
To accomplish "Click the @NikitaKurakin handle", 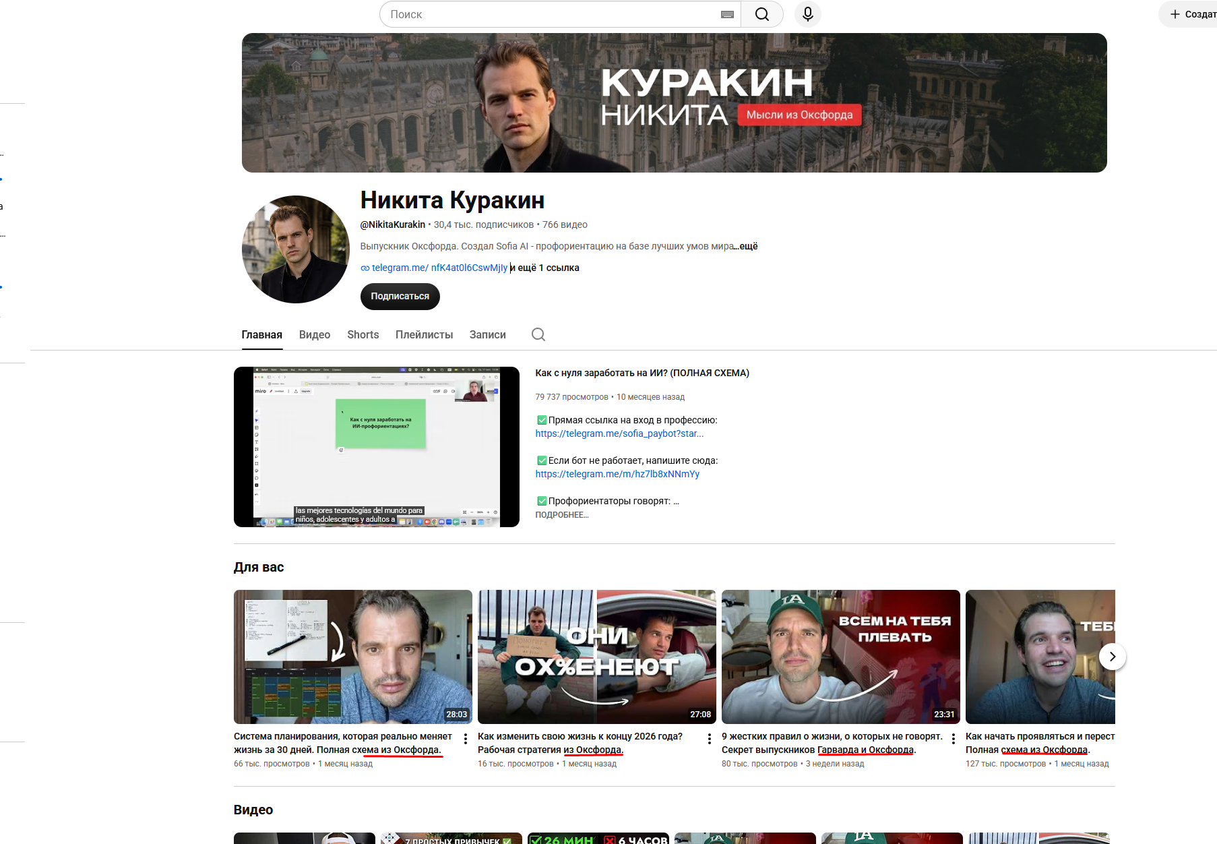I will 393,224.
